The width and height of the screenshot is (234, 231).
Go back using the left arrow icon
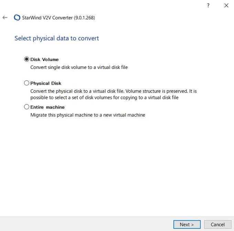point(5,18)
